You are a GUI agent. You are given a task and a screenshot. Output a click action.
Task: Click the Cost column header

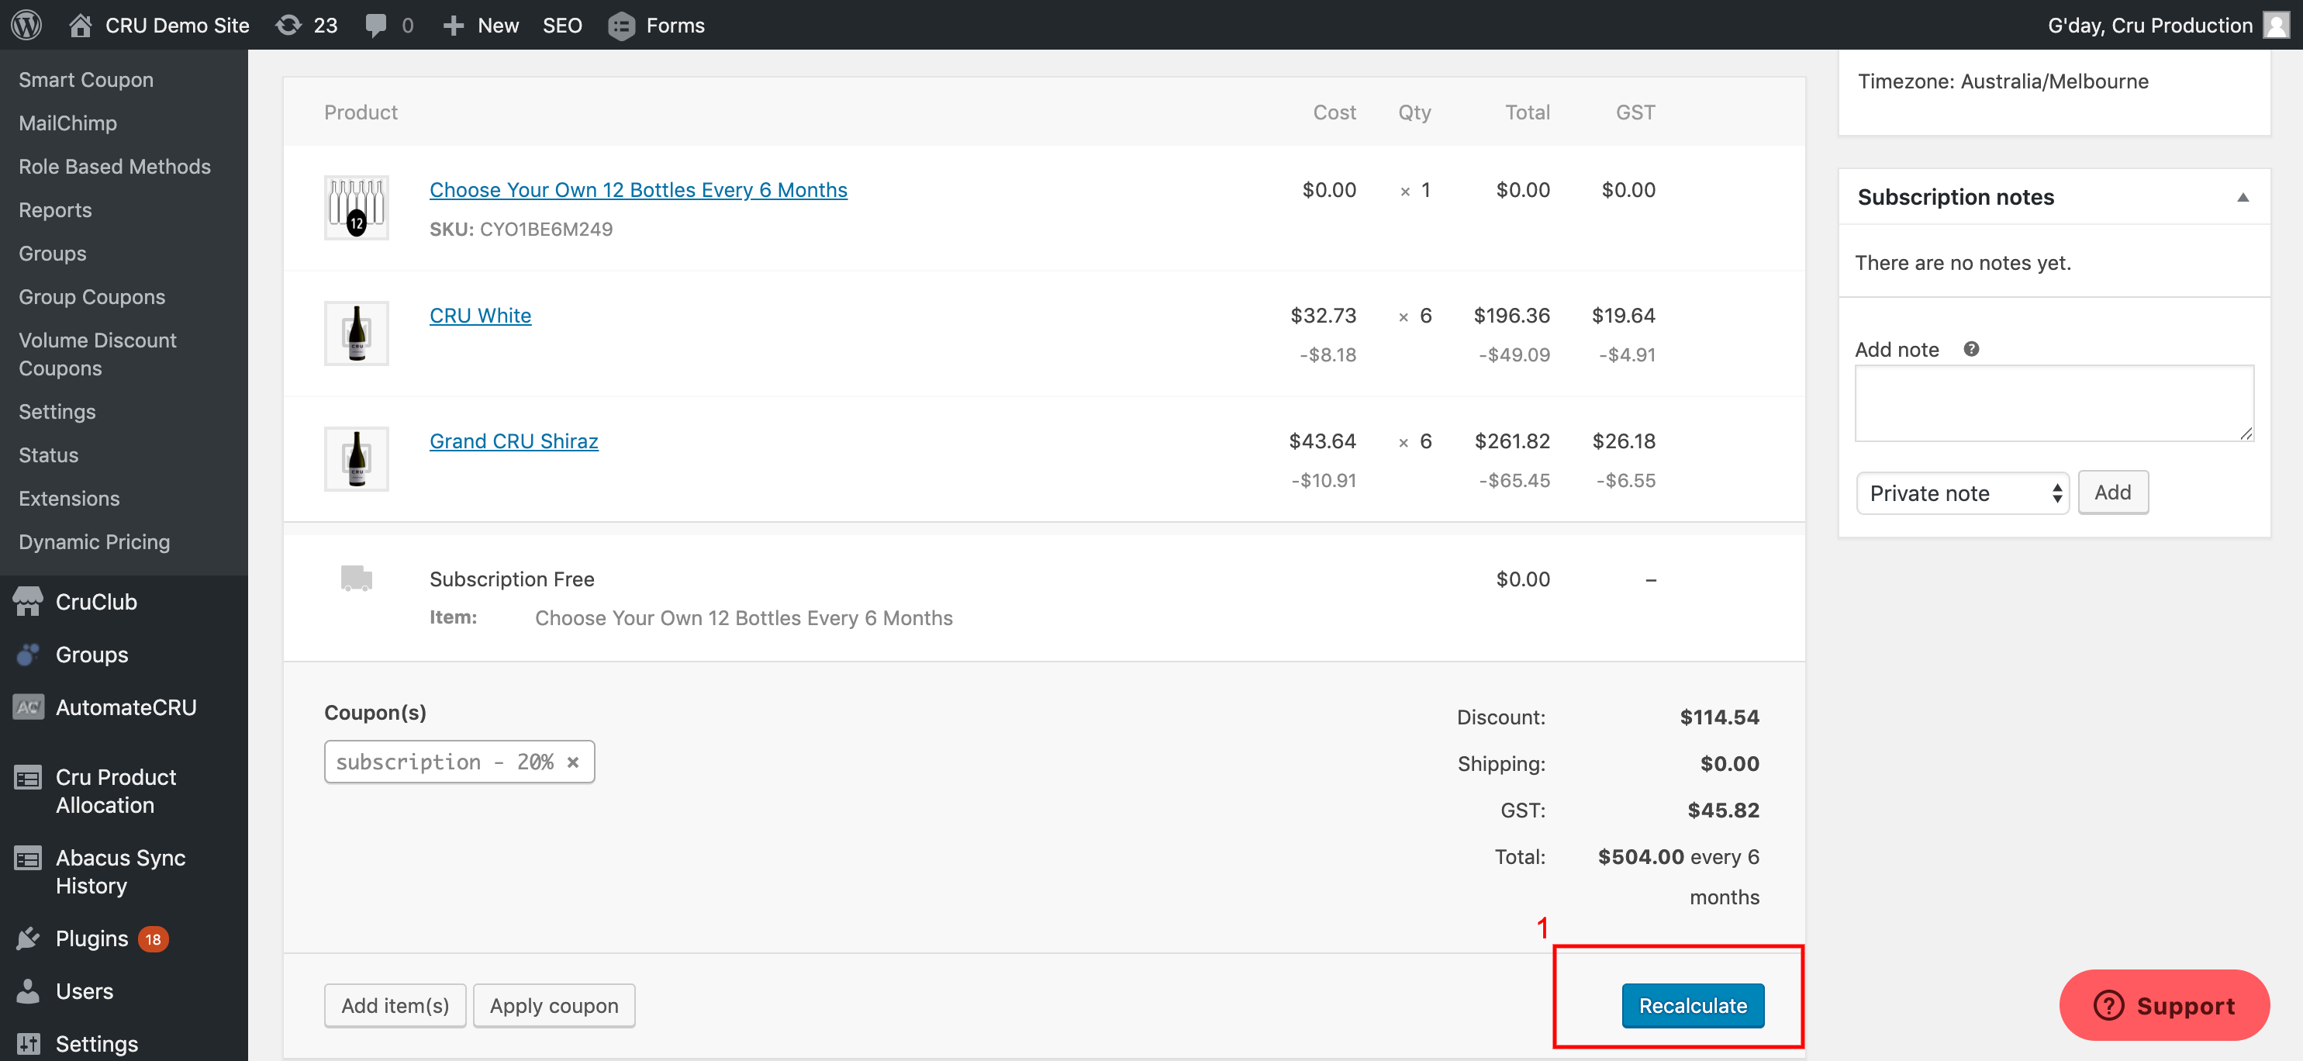1334,112
